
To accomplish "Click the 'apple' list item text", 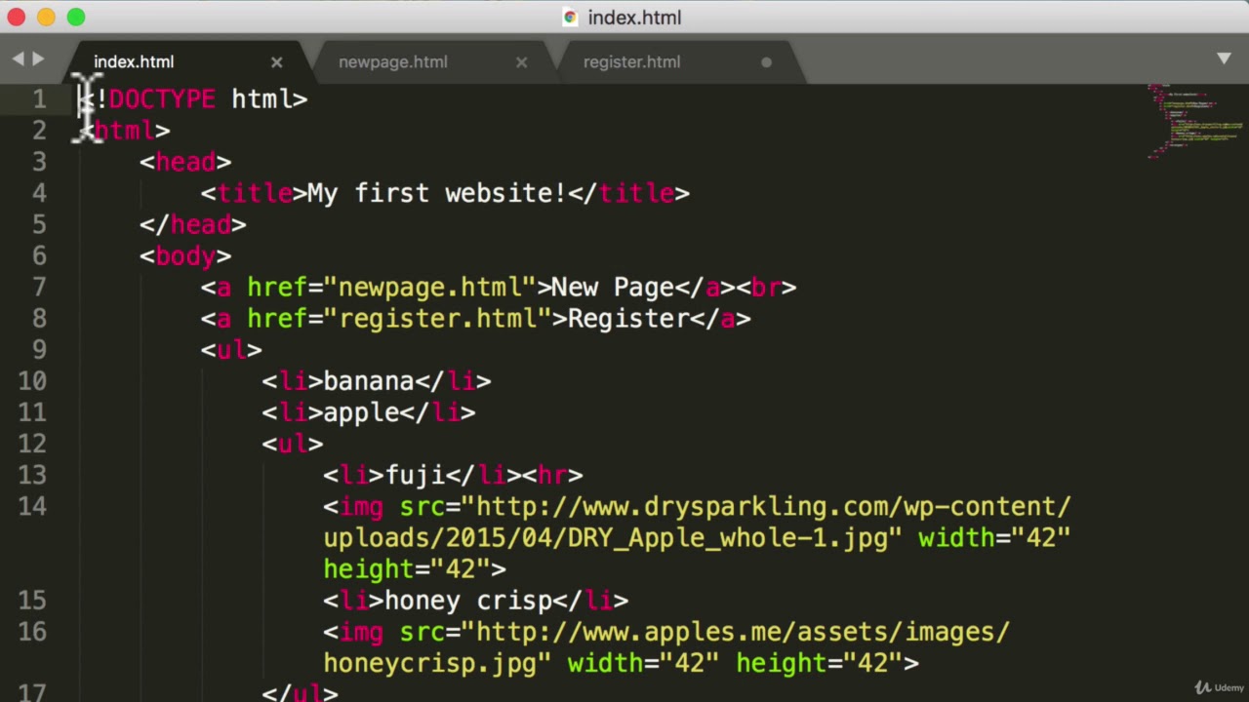I will pos(361,412).
